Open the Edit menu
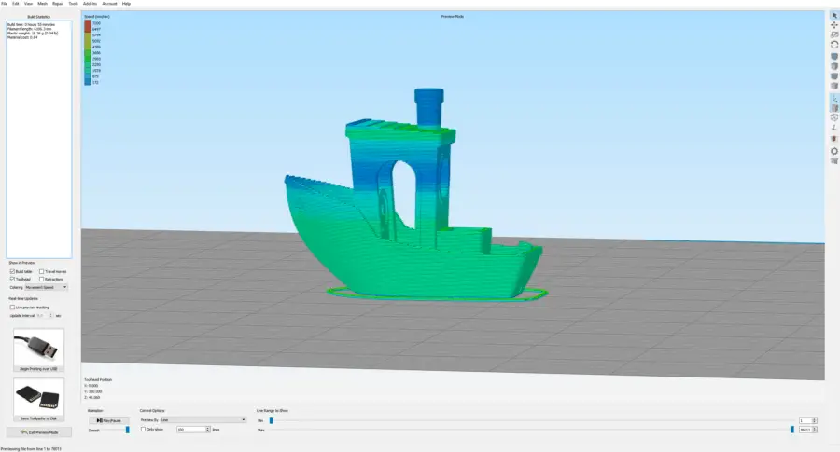Image resolution: width=840 pixels, height=452 pixels. 16,3
